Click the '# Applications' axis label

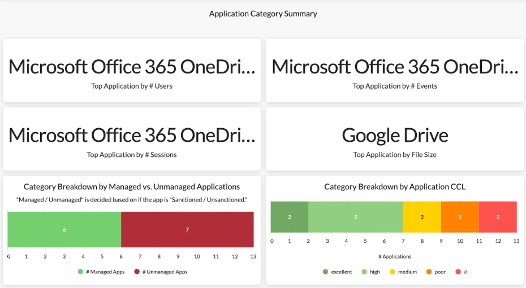point(395,256)
